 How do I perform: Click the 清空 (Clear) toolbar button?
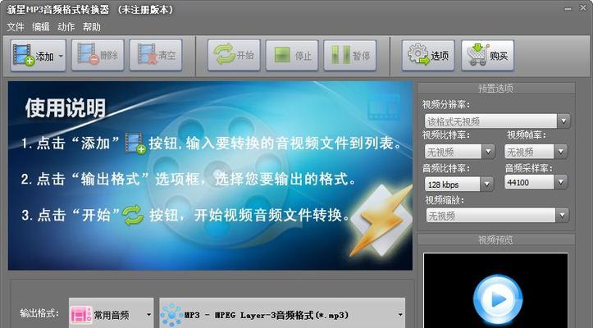(x=156, y=55)
